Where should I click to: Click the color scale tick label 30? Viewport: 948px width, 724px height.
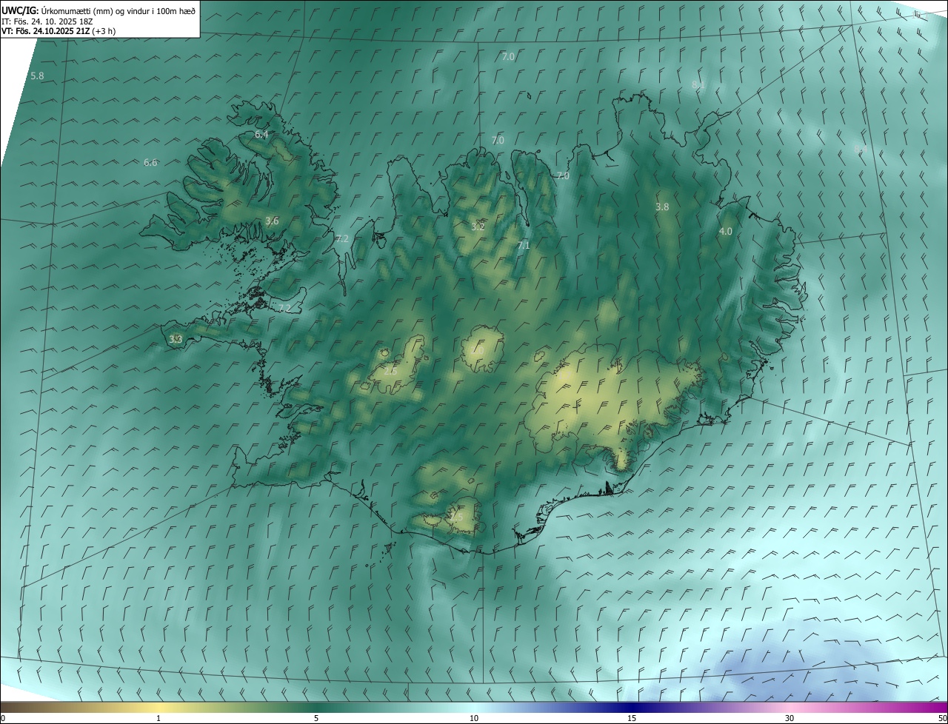tap(790, 718)
